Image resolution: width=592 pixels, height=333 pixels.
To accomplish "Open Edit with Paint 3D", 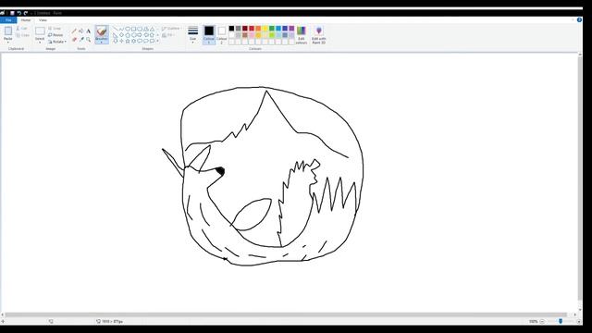I will pyautogui.click(x=318, y=35).
